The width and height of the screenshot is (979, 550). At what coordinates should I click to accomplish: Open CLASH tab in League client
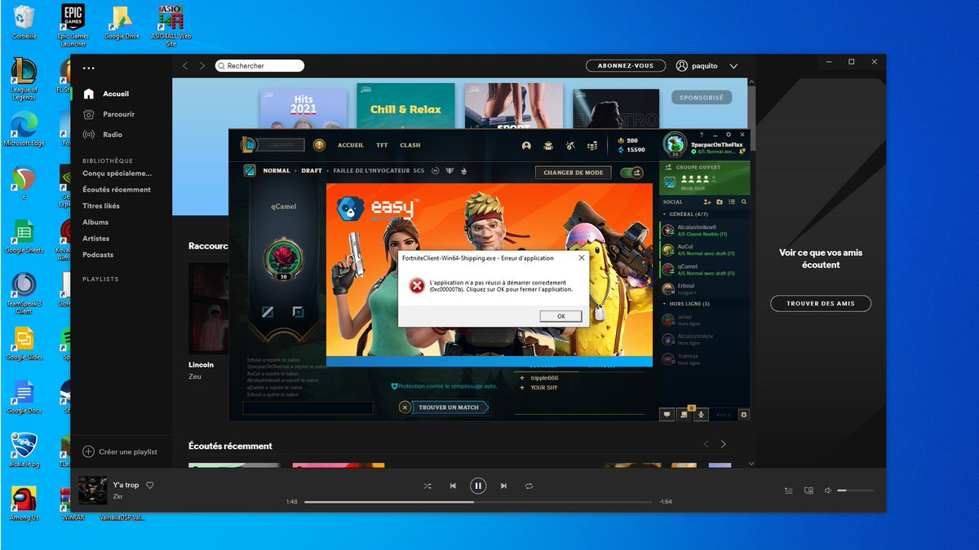click(x=410, y=145)
